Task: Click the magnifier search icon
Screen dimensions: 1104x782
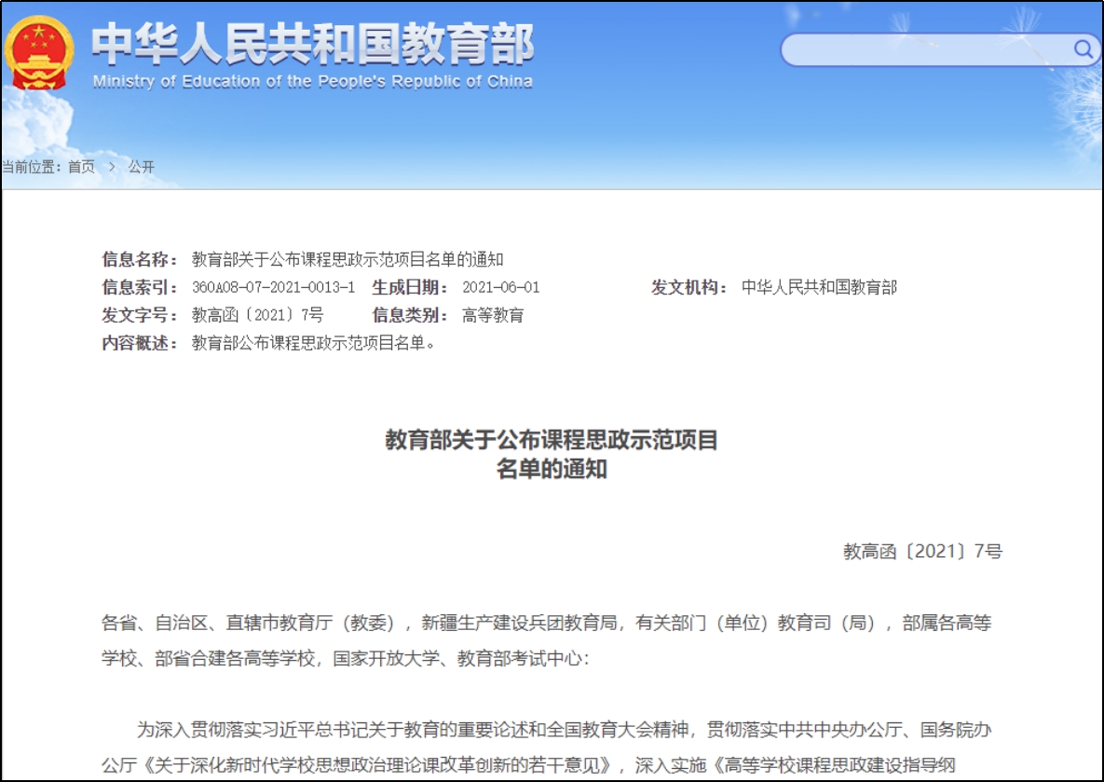Action: click(x=1083, y=49)
